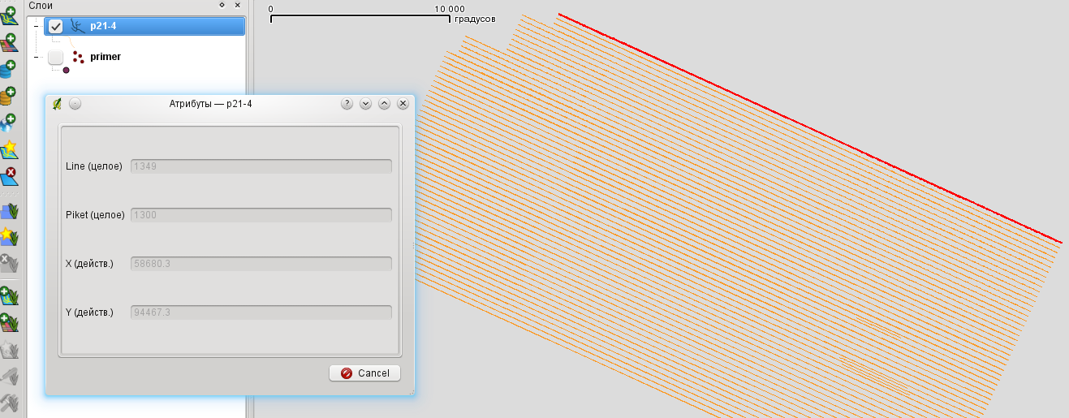The height and width of the screenshot is (418, 1069).
Task: Click the X field showing 58680.3
Action: [x=261, y=264]
